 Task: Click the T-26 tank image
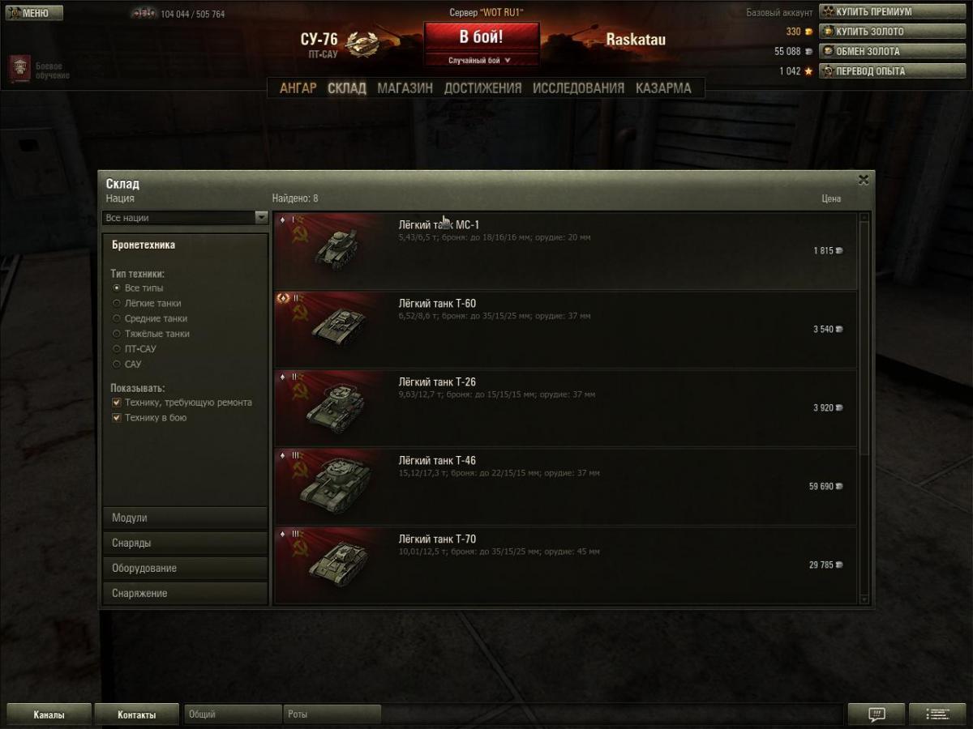[336, 403]
